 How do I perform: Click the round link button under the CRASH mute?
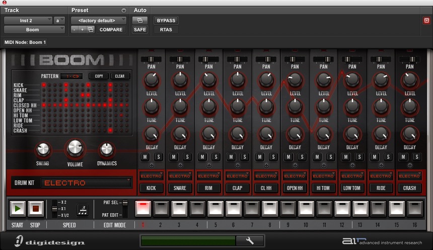[x=410, y=166]
